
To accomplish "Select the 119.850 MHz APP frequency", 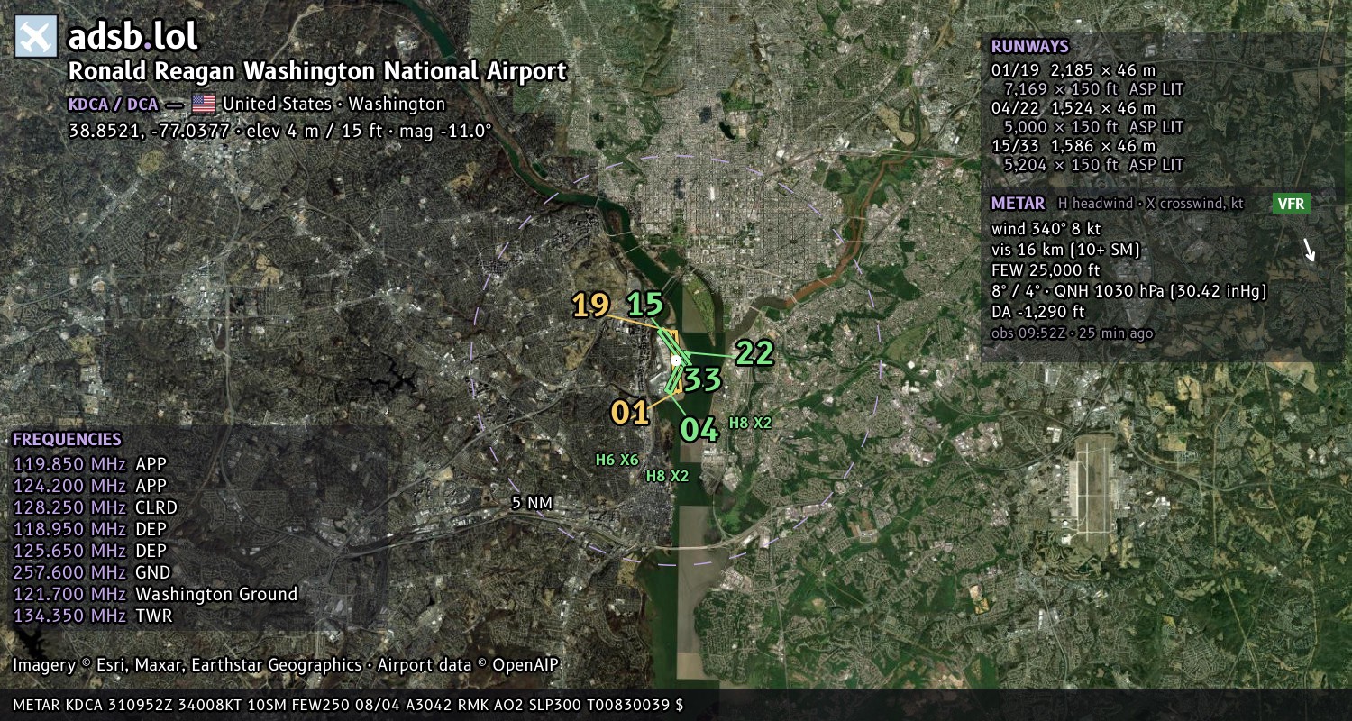I will click(90, 464).
